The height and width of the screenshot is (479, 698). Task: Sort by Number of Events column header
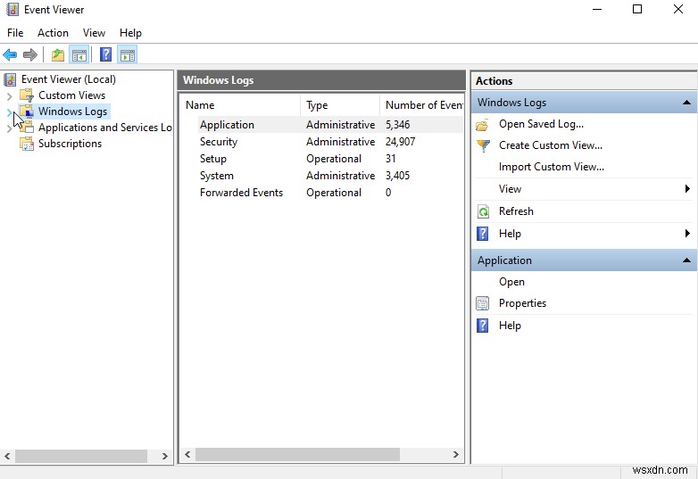click(422, 105)
